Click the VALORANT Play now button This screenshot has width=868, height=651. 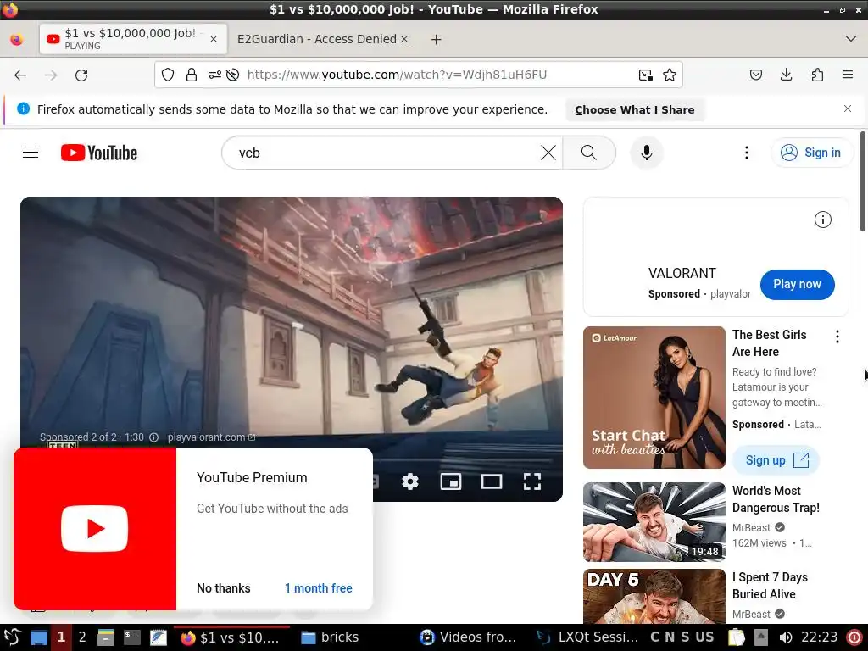coord(797,285)
